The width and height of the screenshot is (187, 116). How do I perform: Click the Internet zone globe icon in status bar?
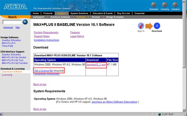160,114
